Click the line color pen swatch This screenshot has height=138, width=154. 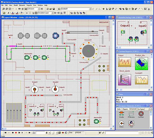pyautogui.click(x=17, y=13)
